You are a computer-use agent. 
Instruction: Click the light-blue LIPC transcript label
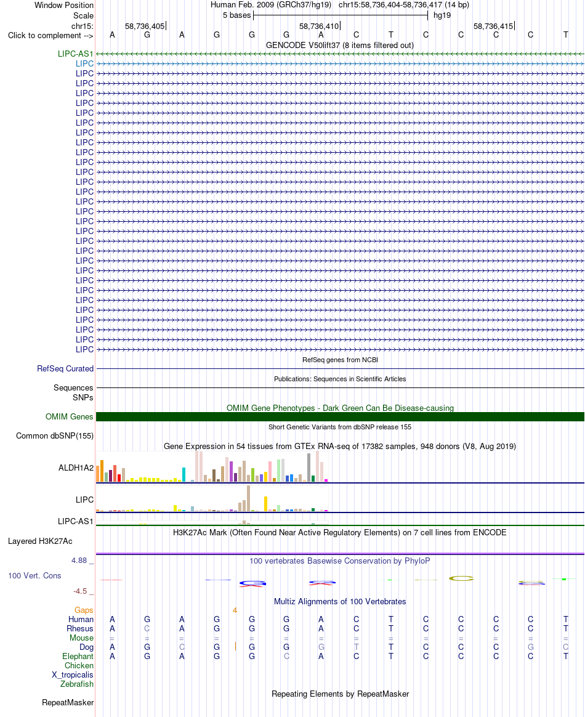tap(84, 63)
